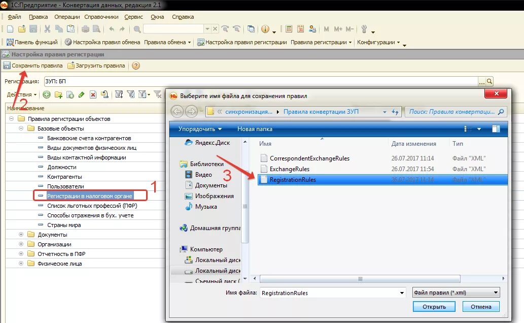Open the Function panel

pos(32,42)
